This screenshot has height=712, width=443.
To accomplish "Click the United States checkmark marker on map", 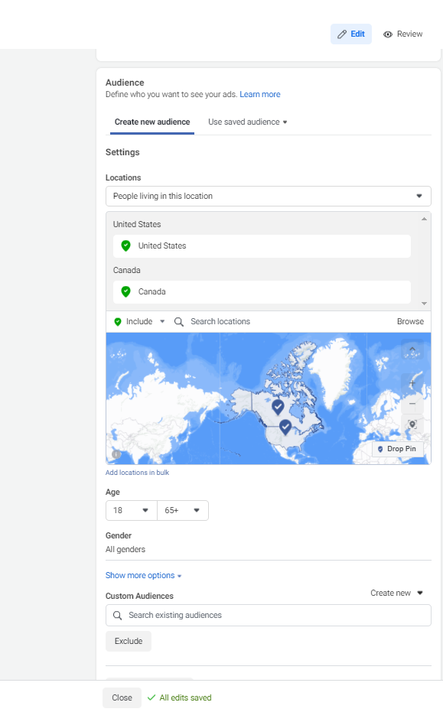I will click(285, 427).
